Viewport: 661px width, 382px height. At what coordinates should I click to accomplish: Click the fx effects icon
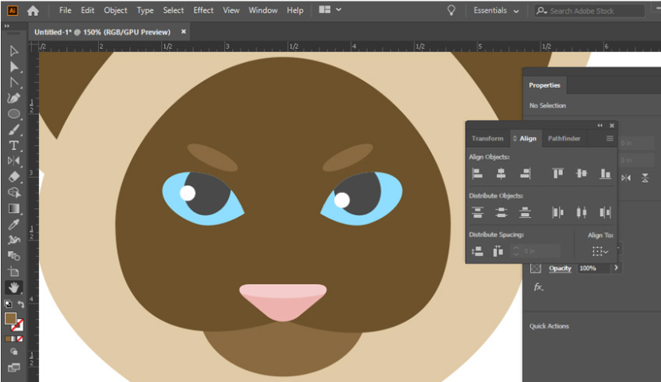click(538, 287)
